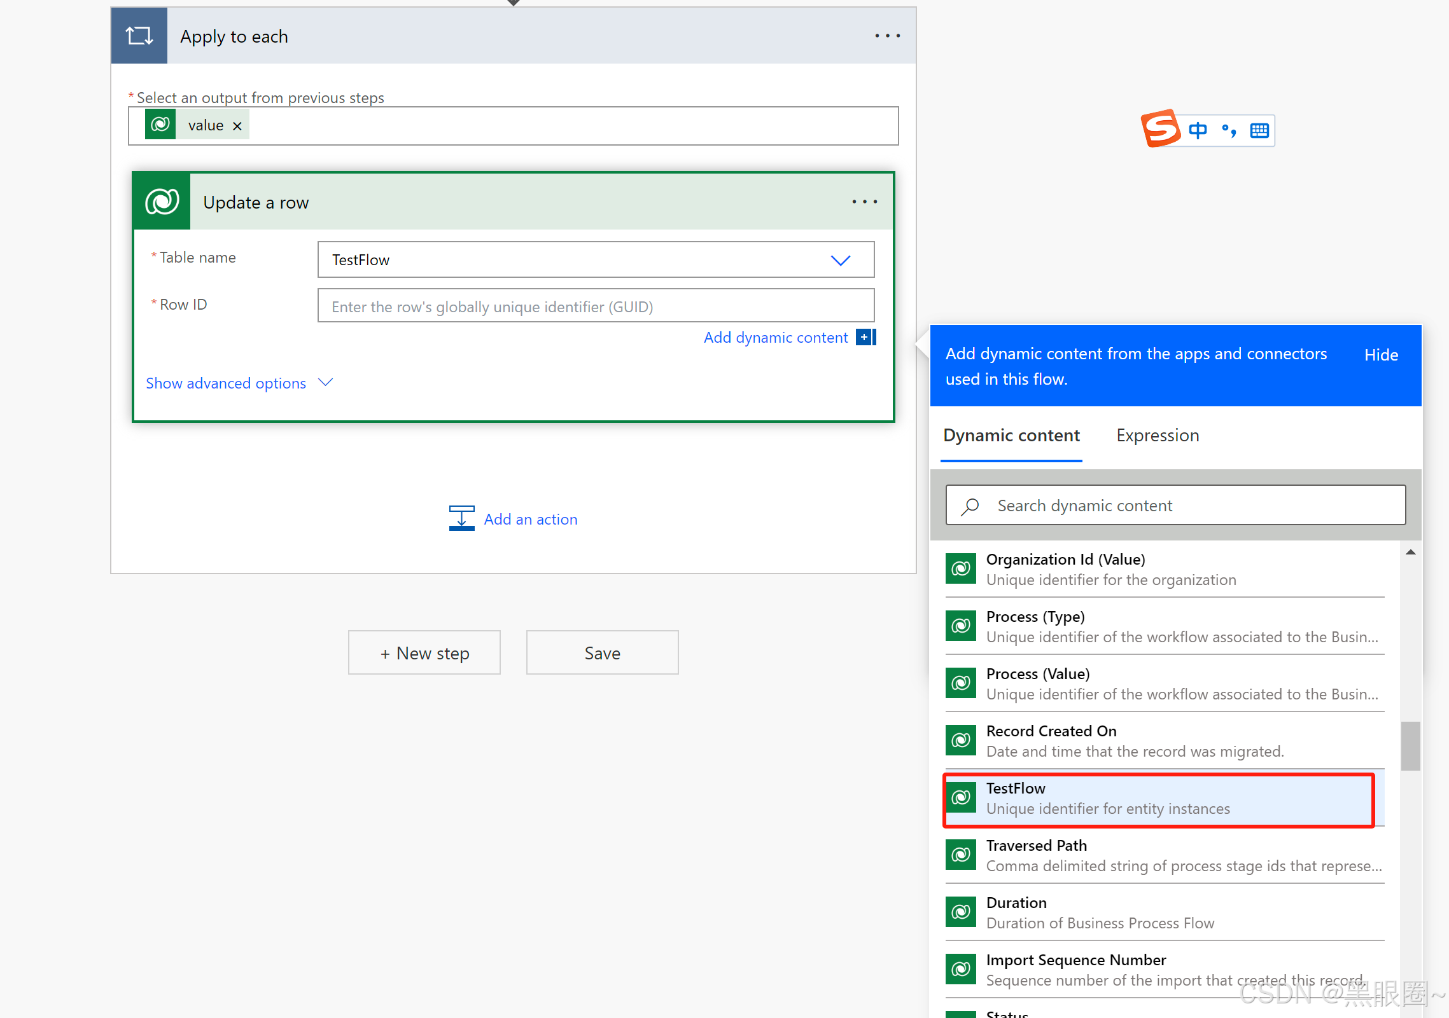
Task: Click the search magnifier in dynamic content panel
Action: 970,505
